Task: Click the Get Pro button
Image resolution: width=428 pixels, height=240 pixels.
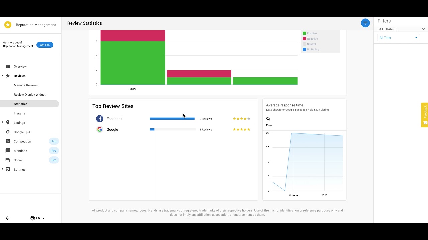Action: 45,45
